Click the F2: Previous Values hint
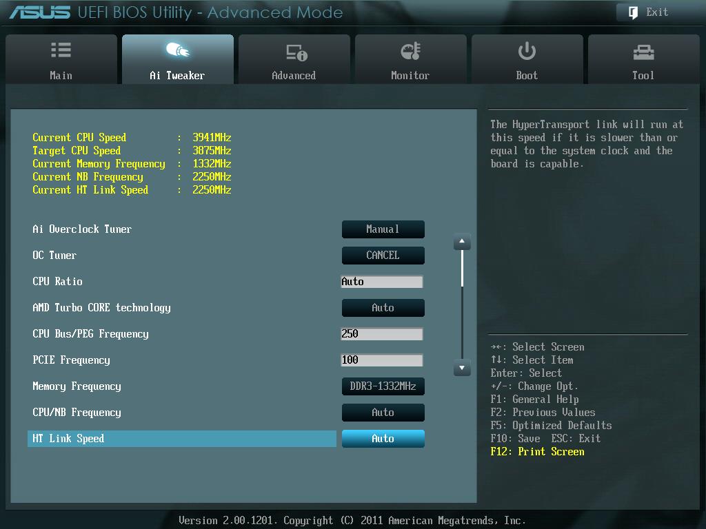Screen dimensions: 706x529 click(x=543, y=413)
